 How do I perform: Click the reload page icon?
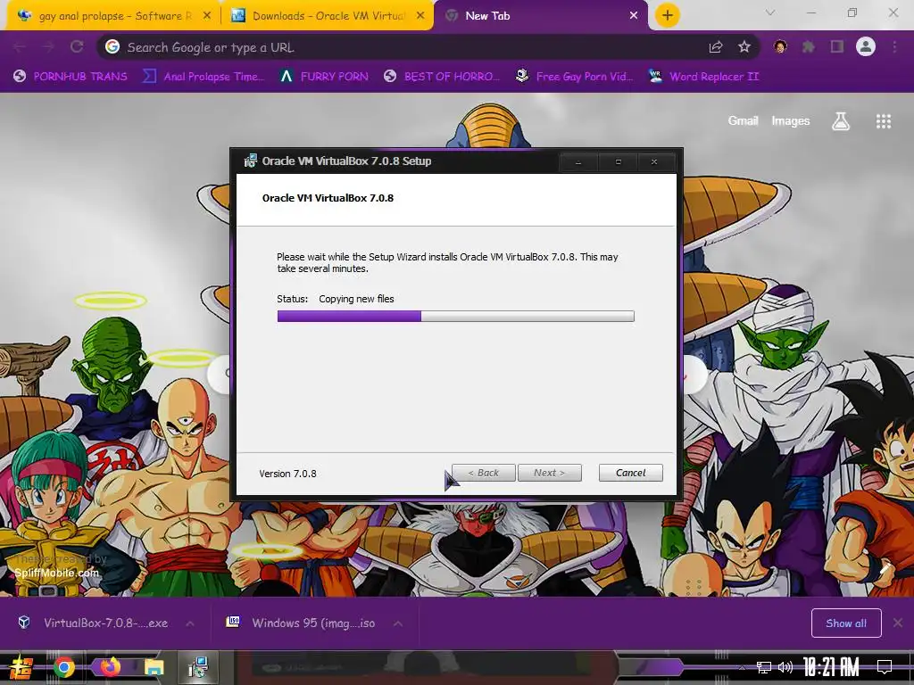[77, 46]
